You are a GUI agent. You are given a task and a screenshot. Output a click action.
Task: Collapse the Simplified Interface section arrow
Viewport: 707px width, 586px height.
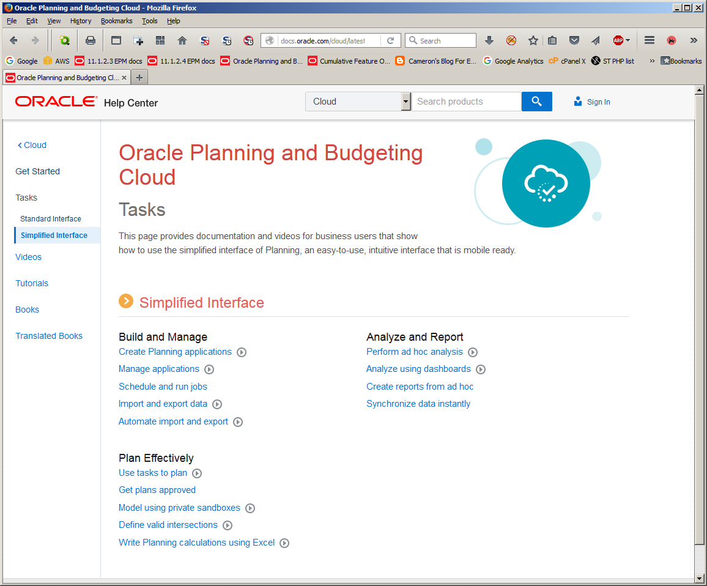(x=126, y=301)
